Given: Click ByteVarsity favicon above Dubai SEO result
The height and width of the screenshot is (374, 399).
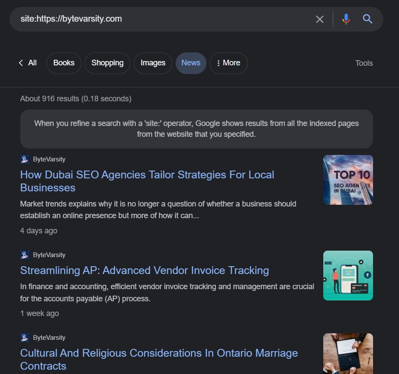Looking at the screenshot, I should tap(24, 159).
